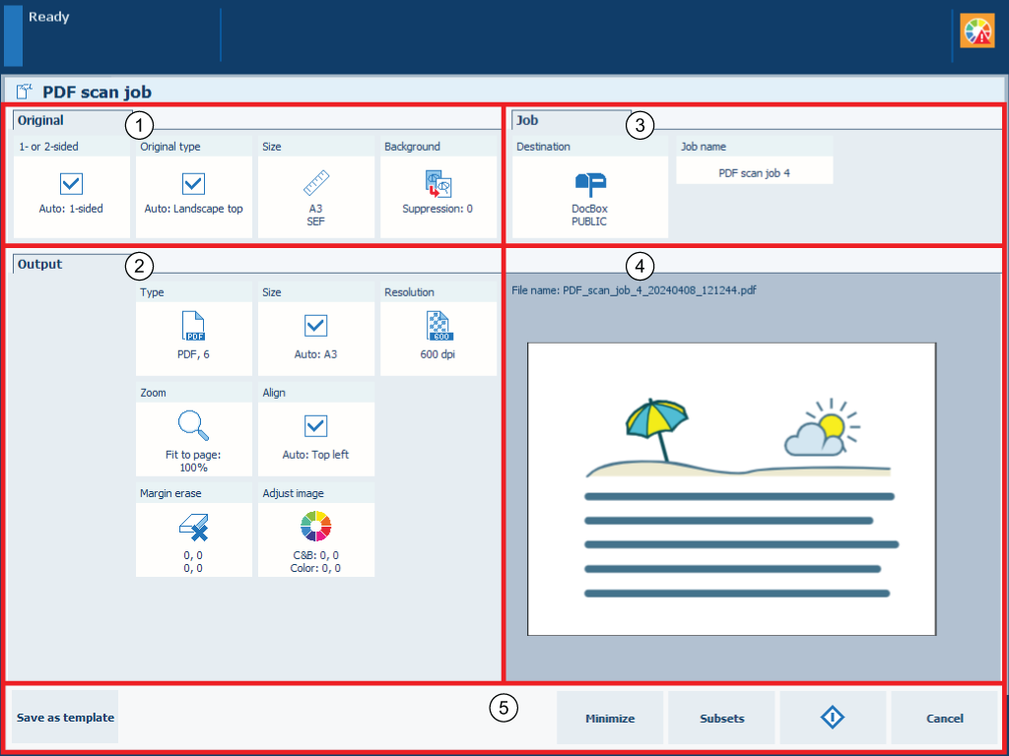This screenshot has width=1009, height=756.
Task: Click the Save as template button
Action: point(65,718)
